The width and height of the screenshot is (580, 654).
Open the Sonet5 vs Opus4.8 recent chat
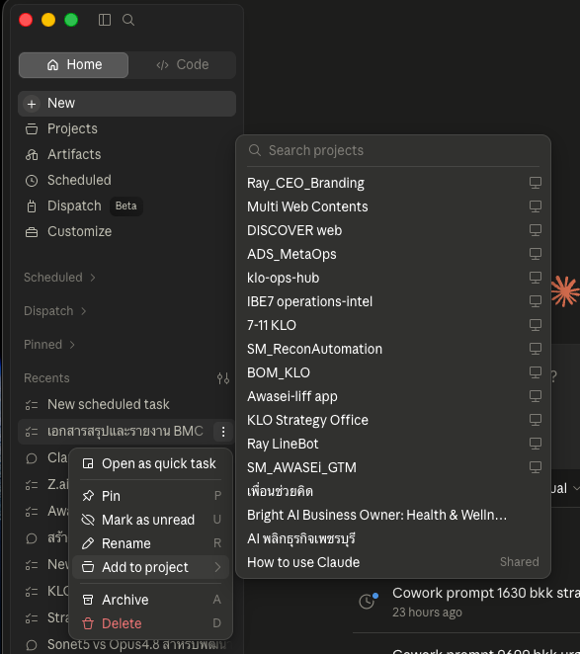coord(126,645)
